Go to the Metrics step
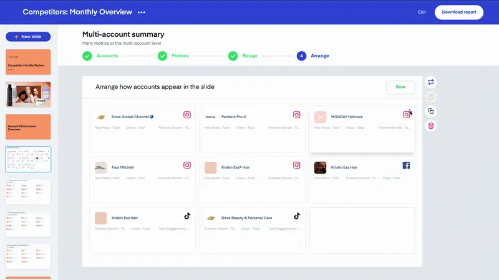This screenshot has width=499, height=280. tap(180, 55)
